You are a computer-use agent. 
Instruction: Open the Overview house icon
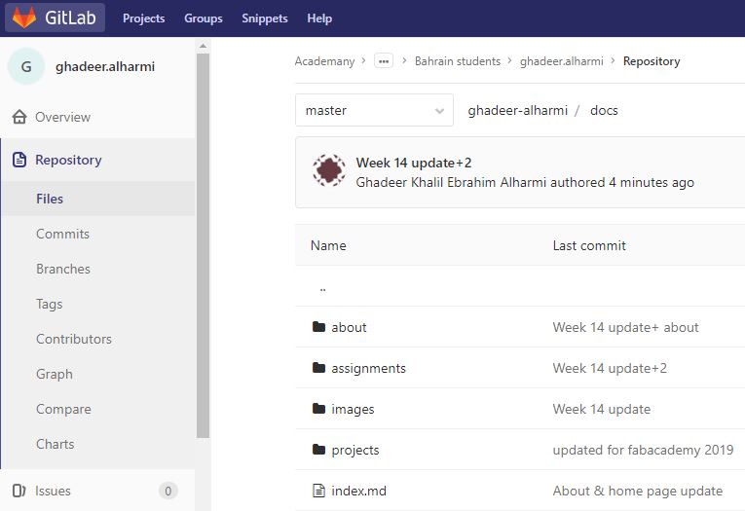tap(19, 117)
